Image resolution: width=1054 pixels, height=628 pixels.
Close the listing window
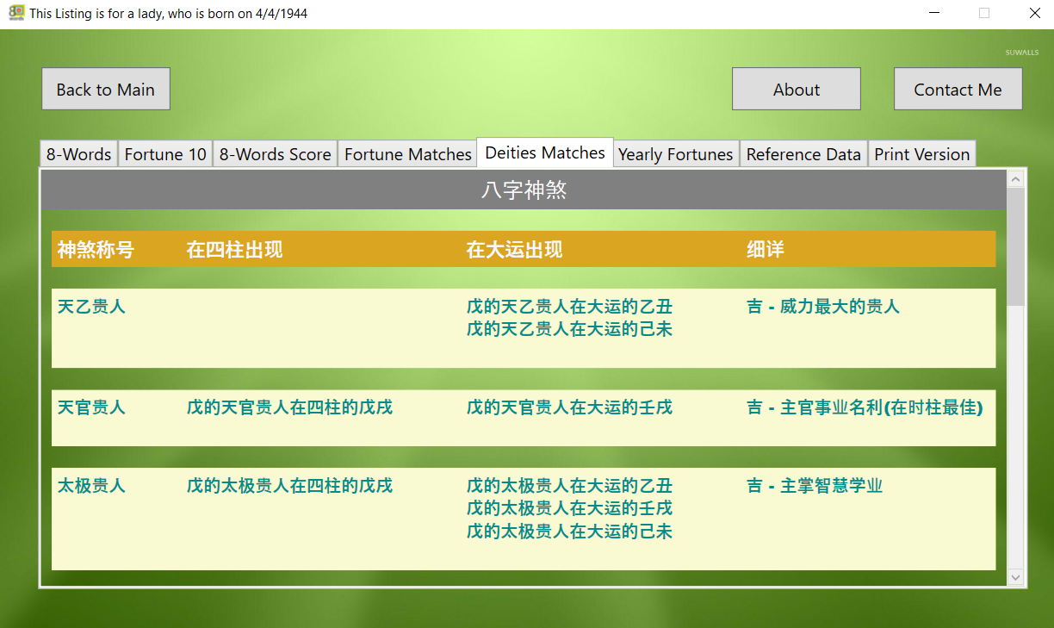(1034, 13)
